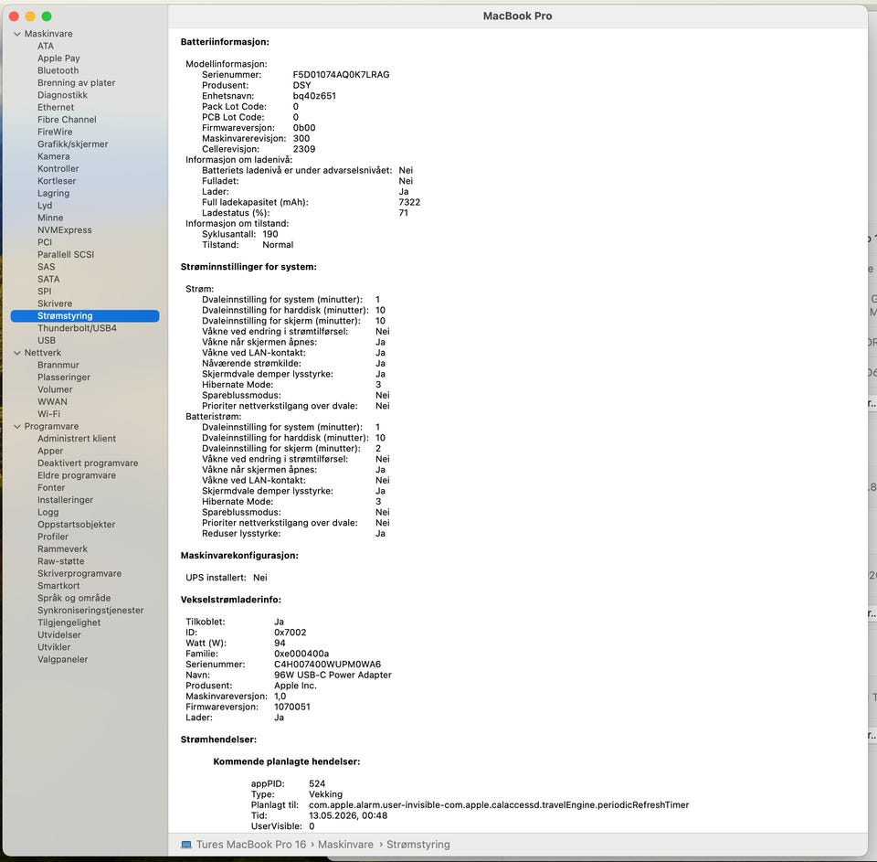Select Volumer under Nettverk

click(x=55, y=390)
